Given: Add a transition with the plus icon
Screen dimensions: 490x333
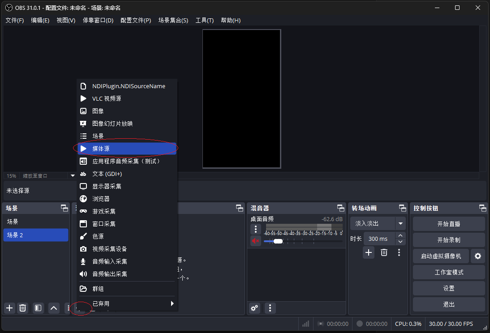Looking at the screenshot, I should (x=368, y=252).
